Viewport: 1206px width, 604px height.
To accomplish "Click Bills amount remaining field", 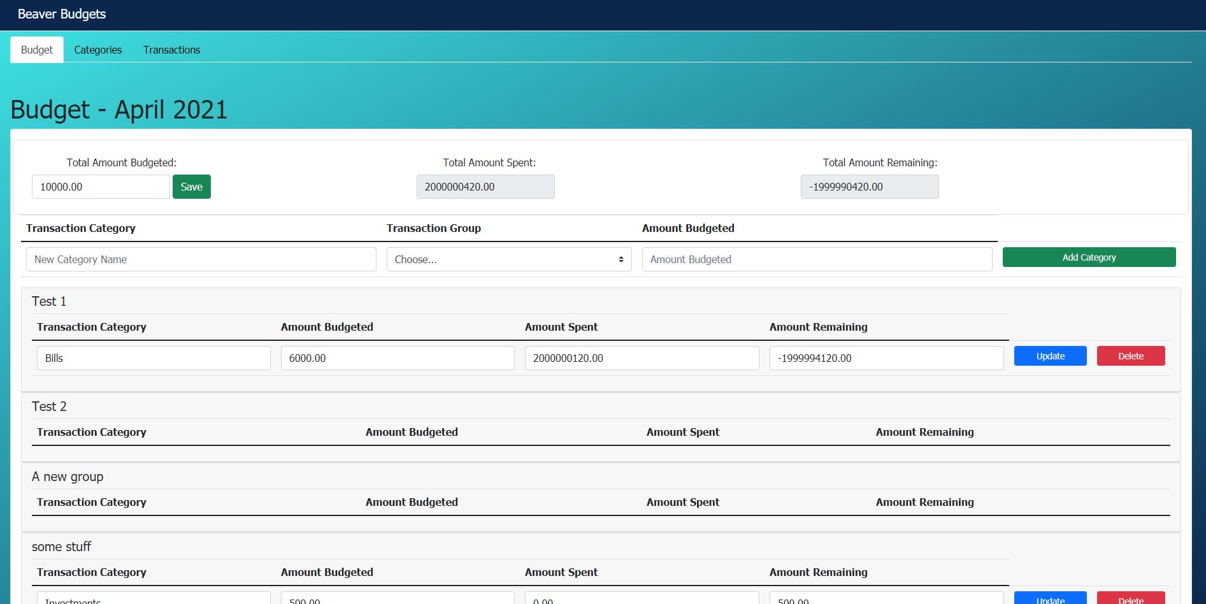I will [x=887, y=358].
